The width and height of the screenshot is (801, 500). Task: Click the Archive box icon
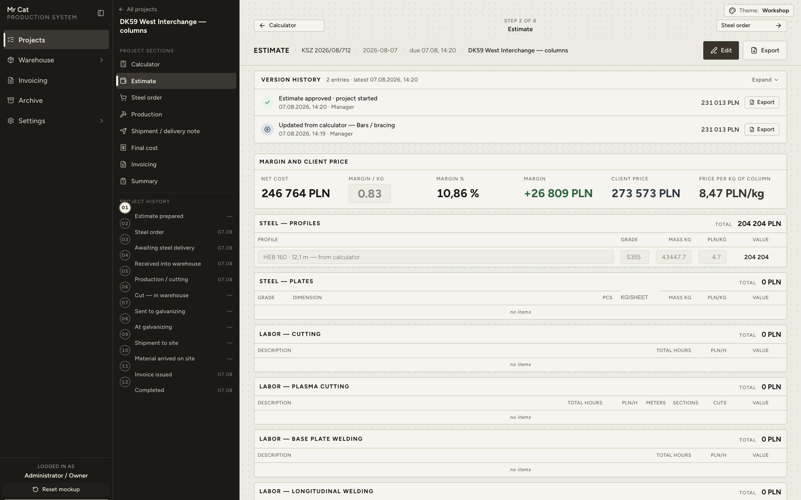pos(11,100)
